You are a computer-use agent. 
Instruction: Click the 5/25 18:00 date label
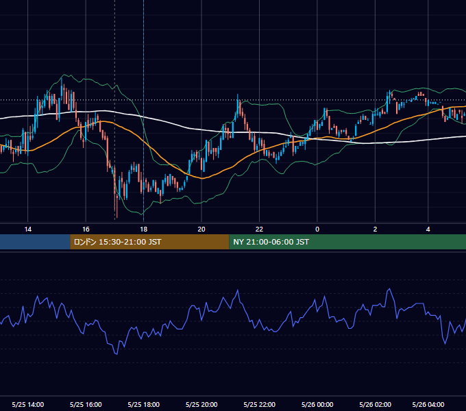point(143,404)
